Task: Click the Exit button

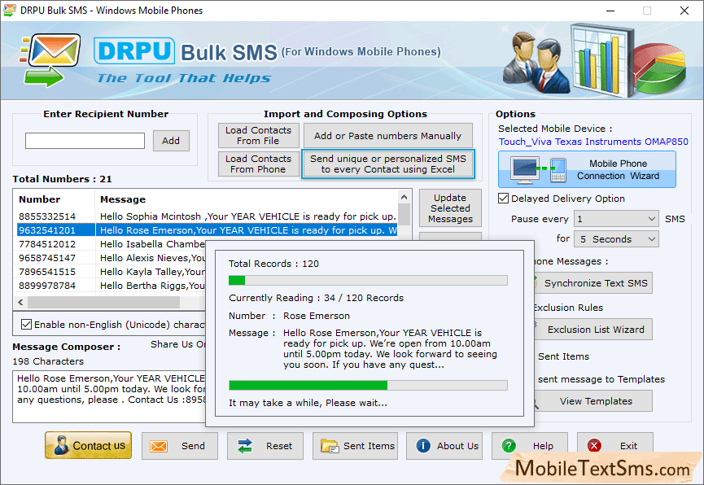Action: coord(615,446)
